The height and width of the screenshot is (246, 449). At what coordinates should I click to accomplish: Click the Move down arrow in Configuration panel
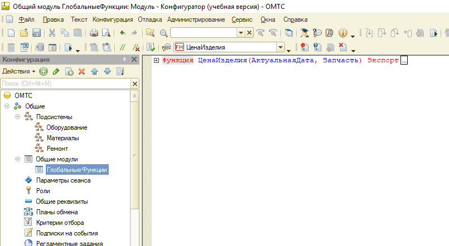click(108, 71)
